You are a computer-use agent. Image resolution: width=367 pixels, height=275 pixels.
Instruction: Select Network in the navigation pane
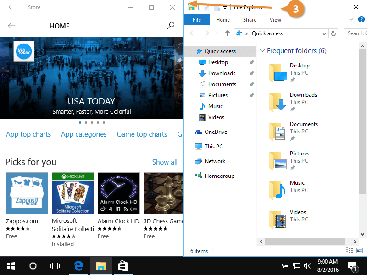[215, 161]
